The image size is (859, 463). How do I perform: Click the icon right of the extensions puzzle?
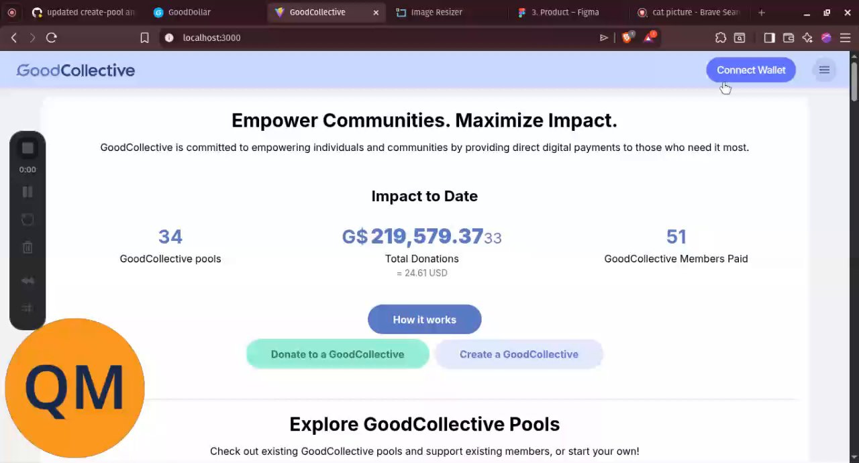coord(739,38)
